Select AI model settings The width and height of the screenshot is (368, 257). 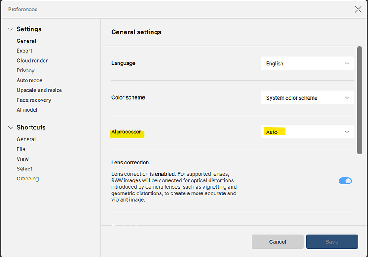click(x=27, y=110)
